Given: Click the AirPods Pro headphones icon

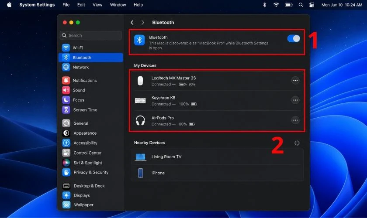Looking at the screenshot, I should (140, 121).
